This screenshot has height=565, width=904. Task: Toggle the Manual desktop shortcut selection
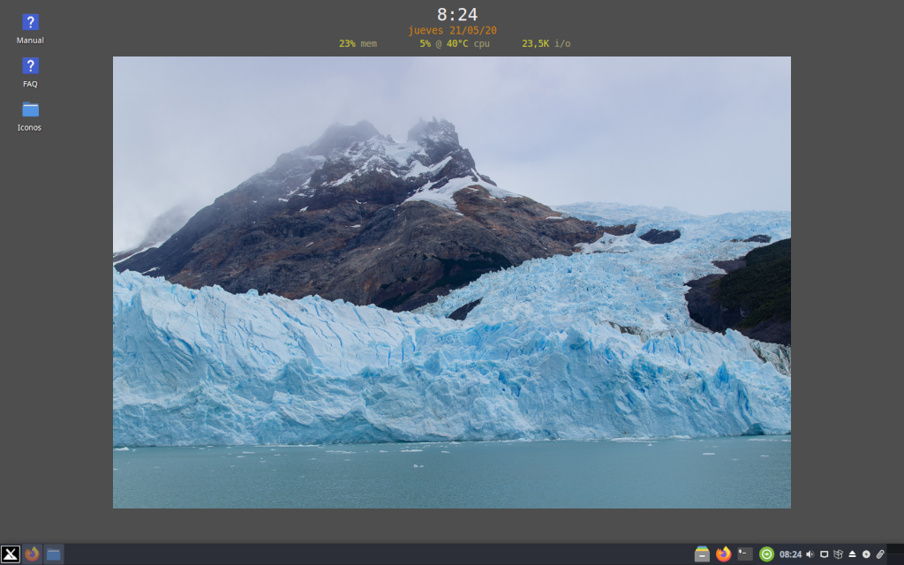[x=29, y=22]
